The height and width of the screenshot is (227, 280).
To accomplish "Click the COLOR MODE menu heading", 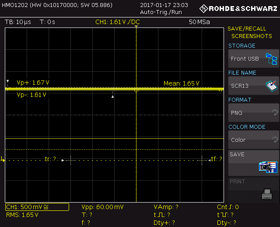I will pos(247,127).
